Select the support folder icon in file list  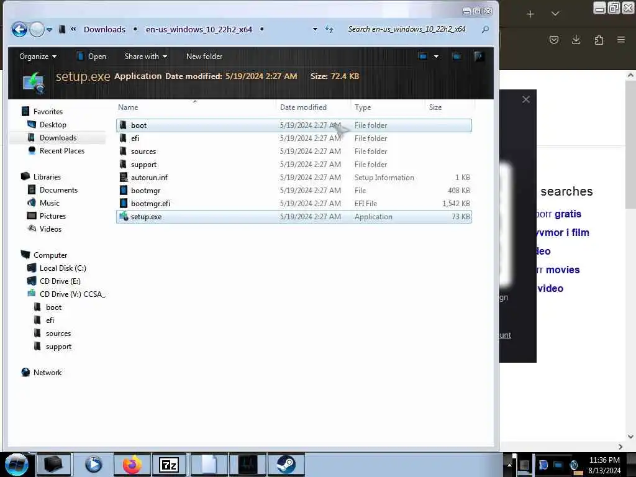(x=123, y=164)
